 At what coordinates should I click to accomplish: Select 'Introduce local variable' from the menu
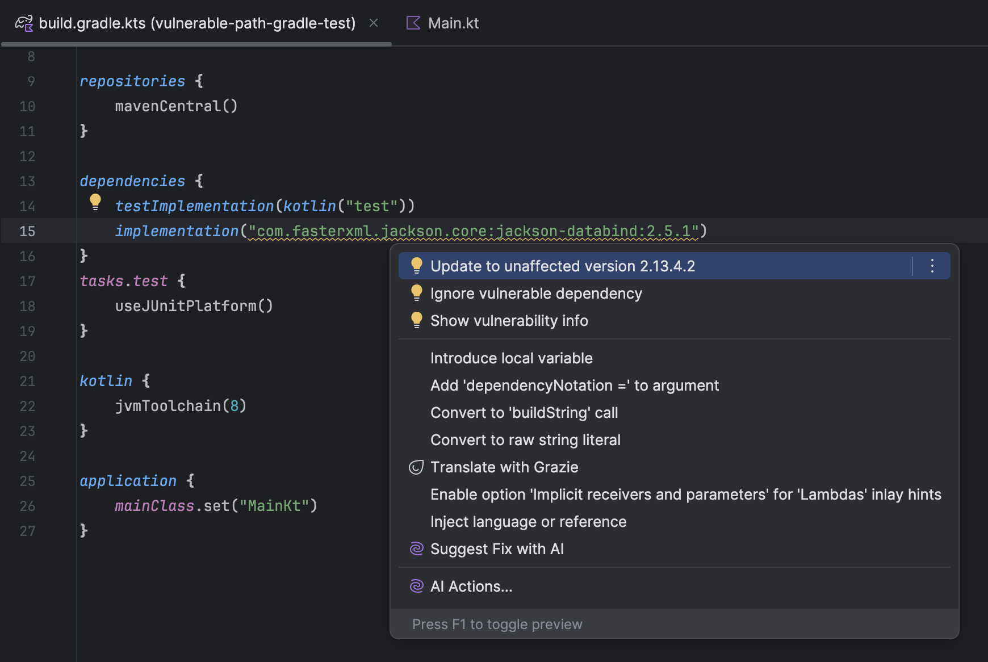coord(511,358)
